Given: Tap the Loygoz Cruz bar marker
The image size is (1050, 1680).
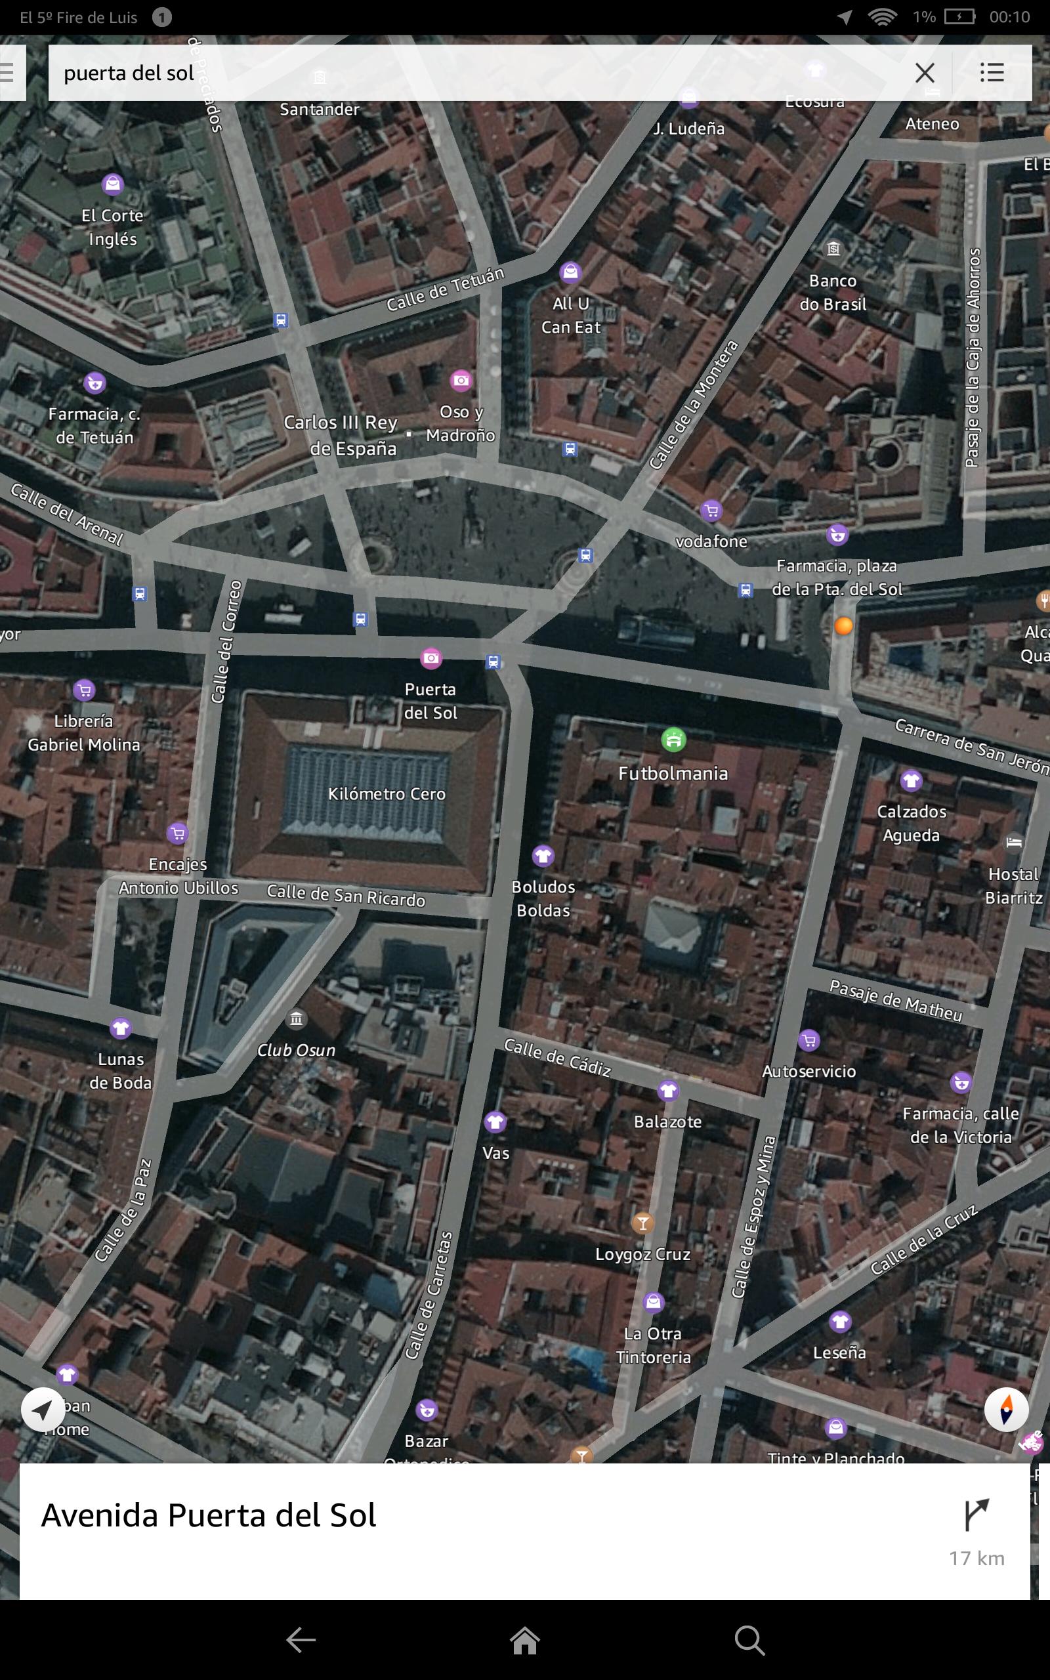Looking at the screenshot, I should coord(642,1223).
